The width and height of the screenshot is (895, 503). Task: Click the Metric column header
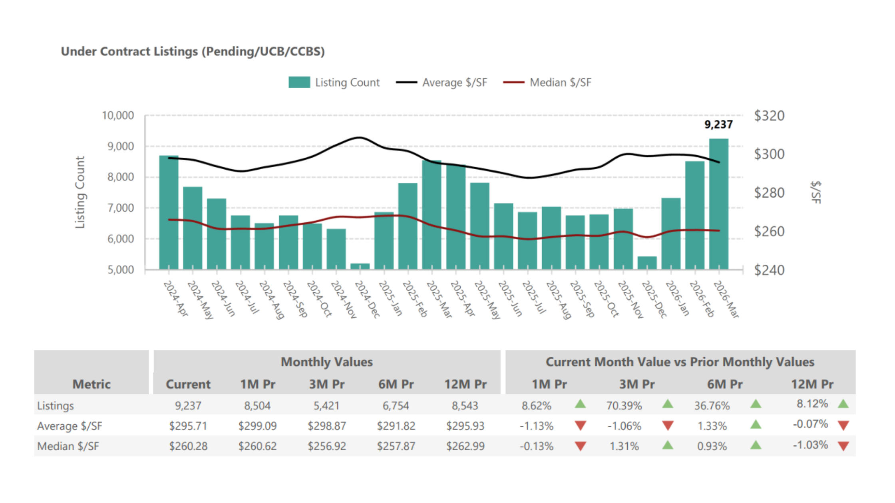(91, 384)
